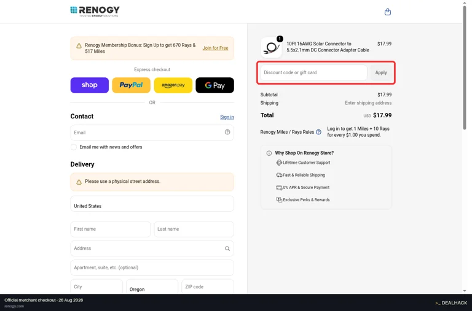Click the membership bonus warning icon

(x=79, y=45)
